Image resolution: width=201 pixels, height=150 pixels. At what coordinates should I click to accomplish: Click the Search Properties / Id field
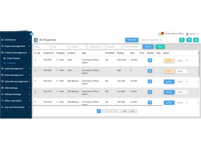tap(159, 40)
